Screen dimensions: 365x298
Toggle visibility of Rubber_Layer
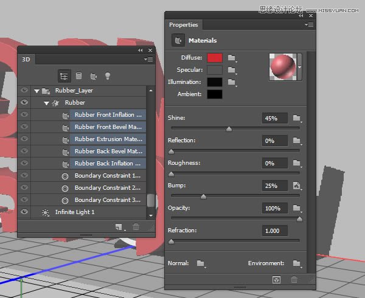click(24, 90)
